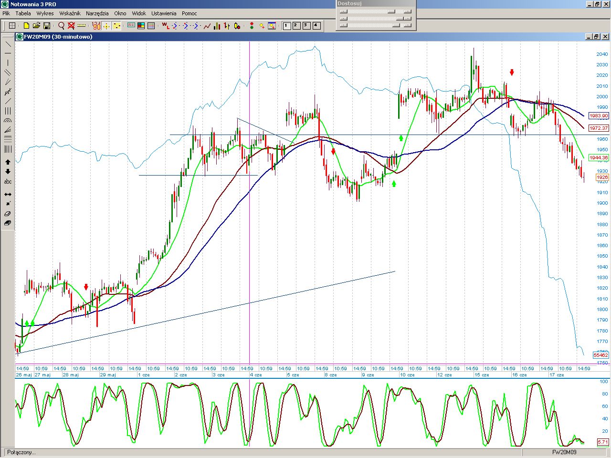Switch to chart layout number 1
The image size is (611, 458).
point(287,26)
